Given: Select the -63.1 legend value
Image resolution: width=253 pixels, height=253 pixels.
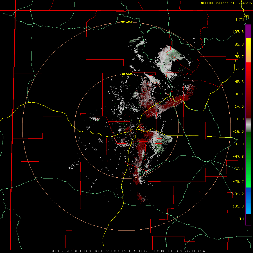Looking at the screenshot, I should tap(238, 169).
